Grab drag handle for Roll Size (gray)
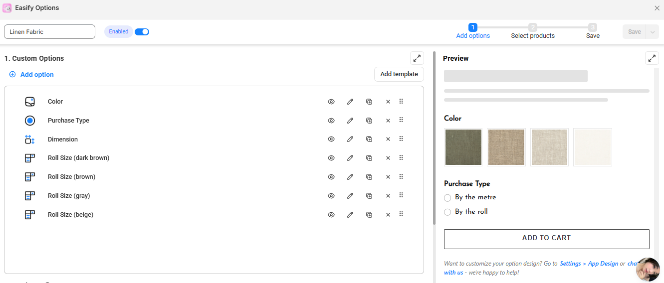The height and width of the screenshot is (283, 664). (401, 195)
